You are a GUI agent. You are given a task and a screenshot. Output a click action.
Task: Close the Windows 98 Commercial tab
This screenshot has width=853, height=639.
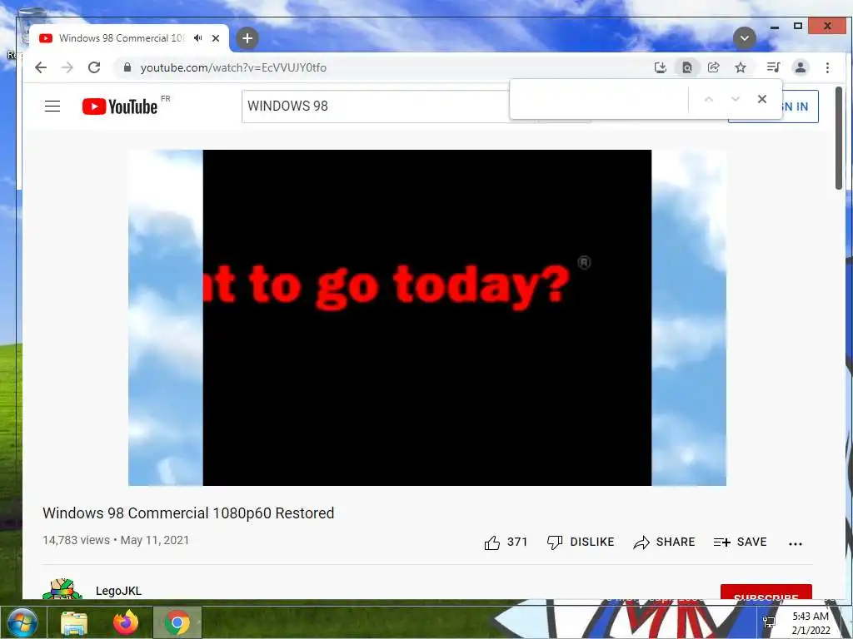pyautogui.click(x=216, y=38)
